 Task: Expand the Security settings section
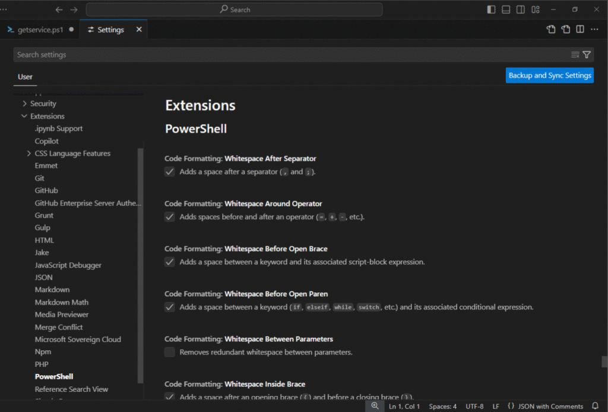tap(24, 103)
